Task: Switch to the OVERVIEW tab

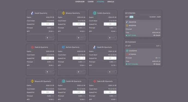Action: (80, 2)
